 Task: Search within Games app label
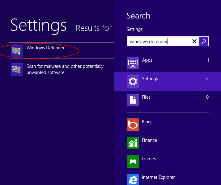pyautogui.click(x=149, y=159)
